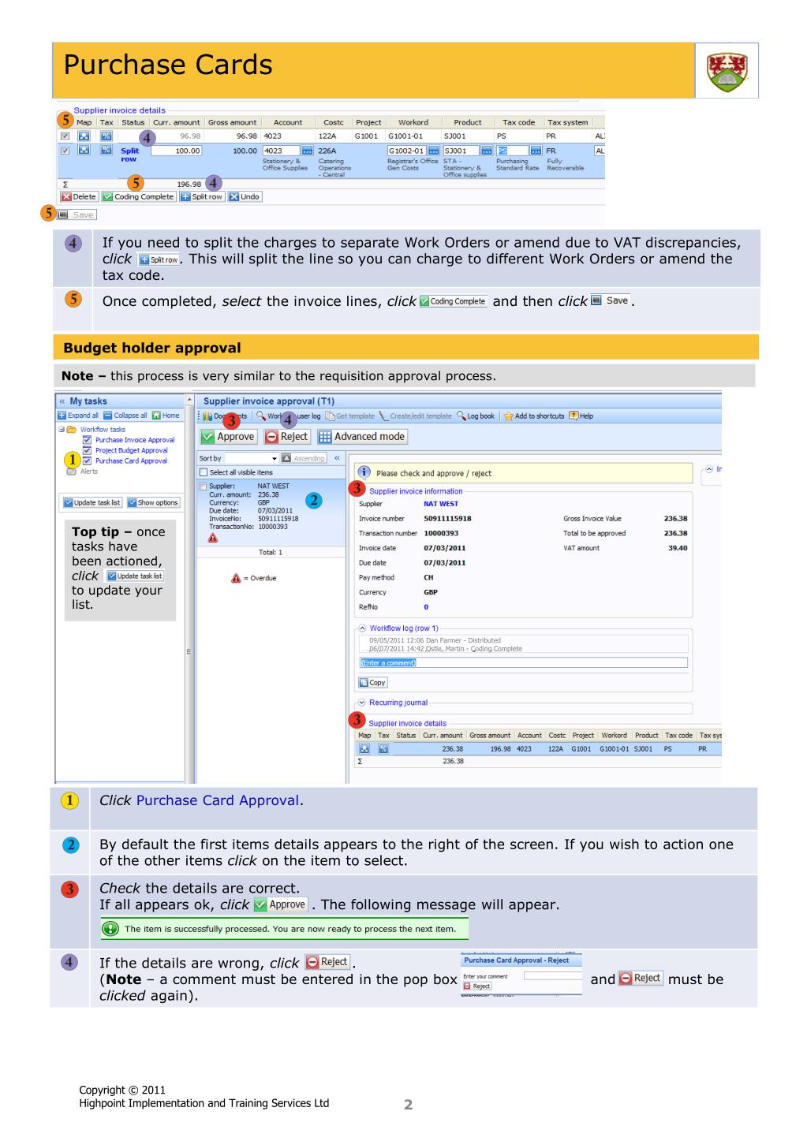Open Workflow user log in the toolbar

tap(288, 416)
